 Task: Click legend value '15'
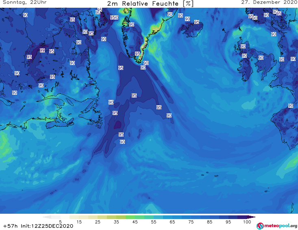79,222
